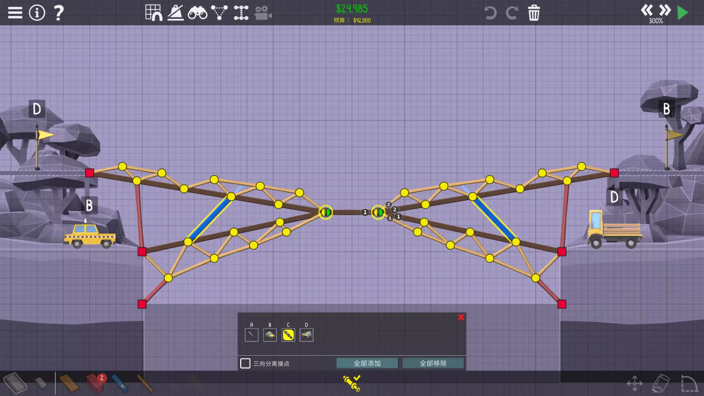Start simulation with green play button
Viewport: 704px width, 396px height.
[683, 13]
